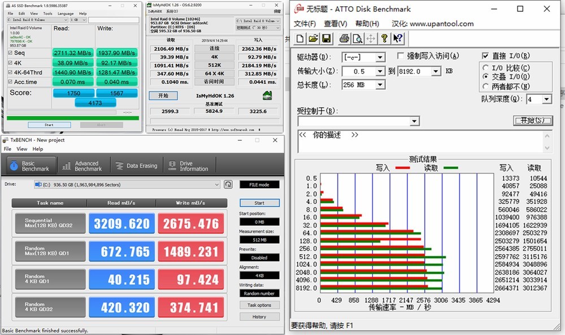Image resolution: width=565 pixels, height=335 pixels.
Task: Click the Task options button
Action: tap(259, 305)
